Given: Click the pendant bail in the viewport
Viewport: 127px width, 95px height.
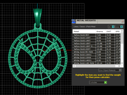Looking at the screenshot, I should 38,18.
